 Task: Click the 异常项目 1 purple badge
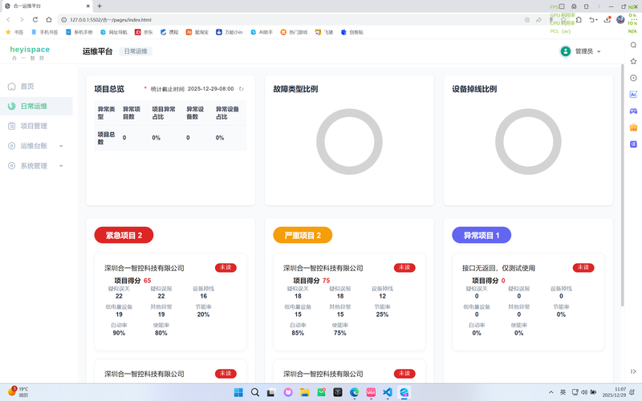[x=481, y=235]
